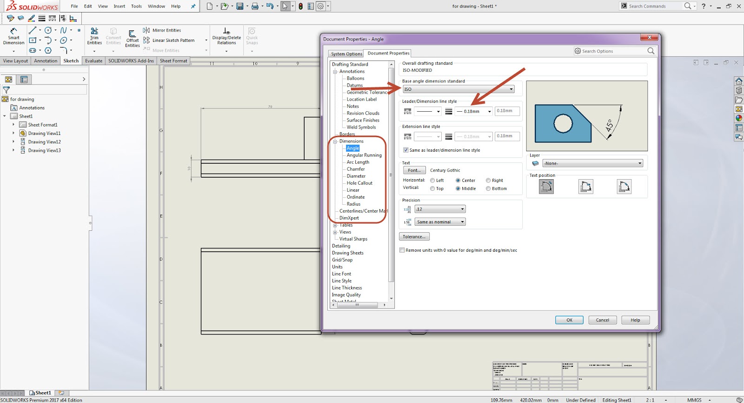Open Base angle dimension standard dropdown

pyautogui.click(x=458, y=89)
